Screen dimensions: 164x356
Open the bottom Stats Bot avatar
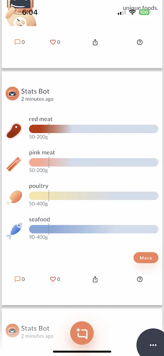[12, 331]
